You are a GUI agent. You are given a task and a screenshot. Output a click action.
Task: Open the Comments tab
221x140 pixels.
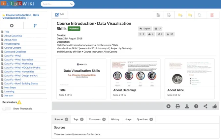click(x=97, y=120)
